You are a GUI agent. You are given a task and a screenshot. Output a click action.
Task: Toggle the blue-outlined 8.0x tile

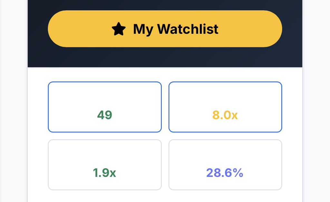(225, 107)
